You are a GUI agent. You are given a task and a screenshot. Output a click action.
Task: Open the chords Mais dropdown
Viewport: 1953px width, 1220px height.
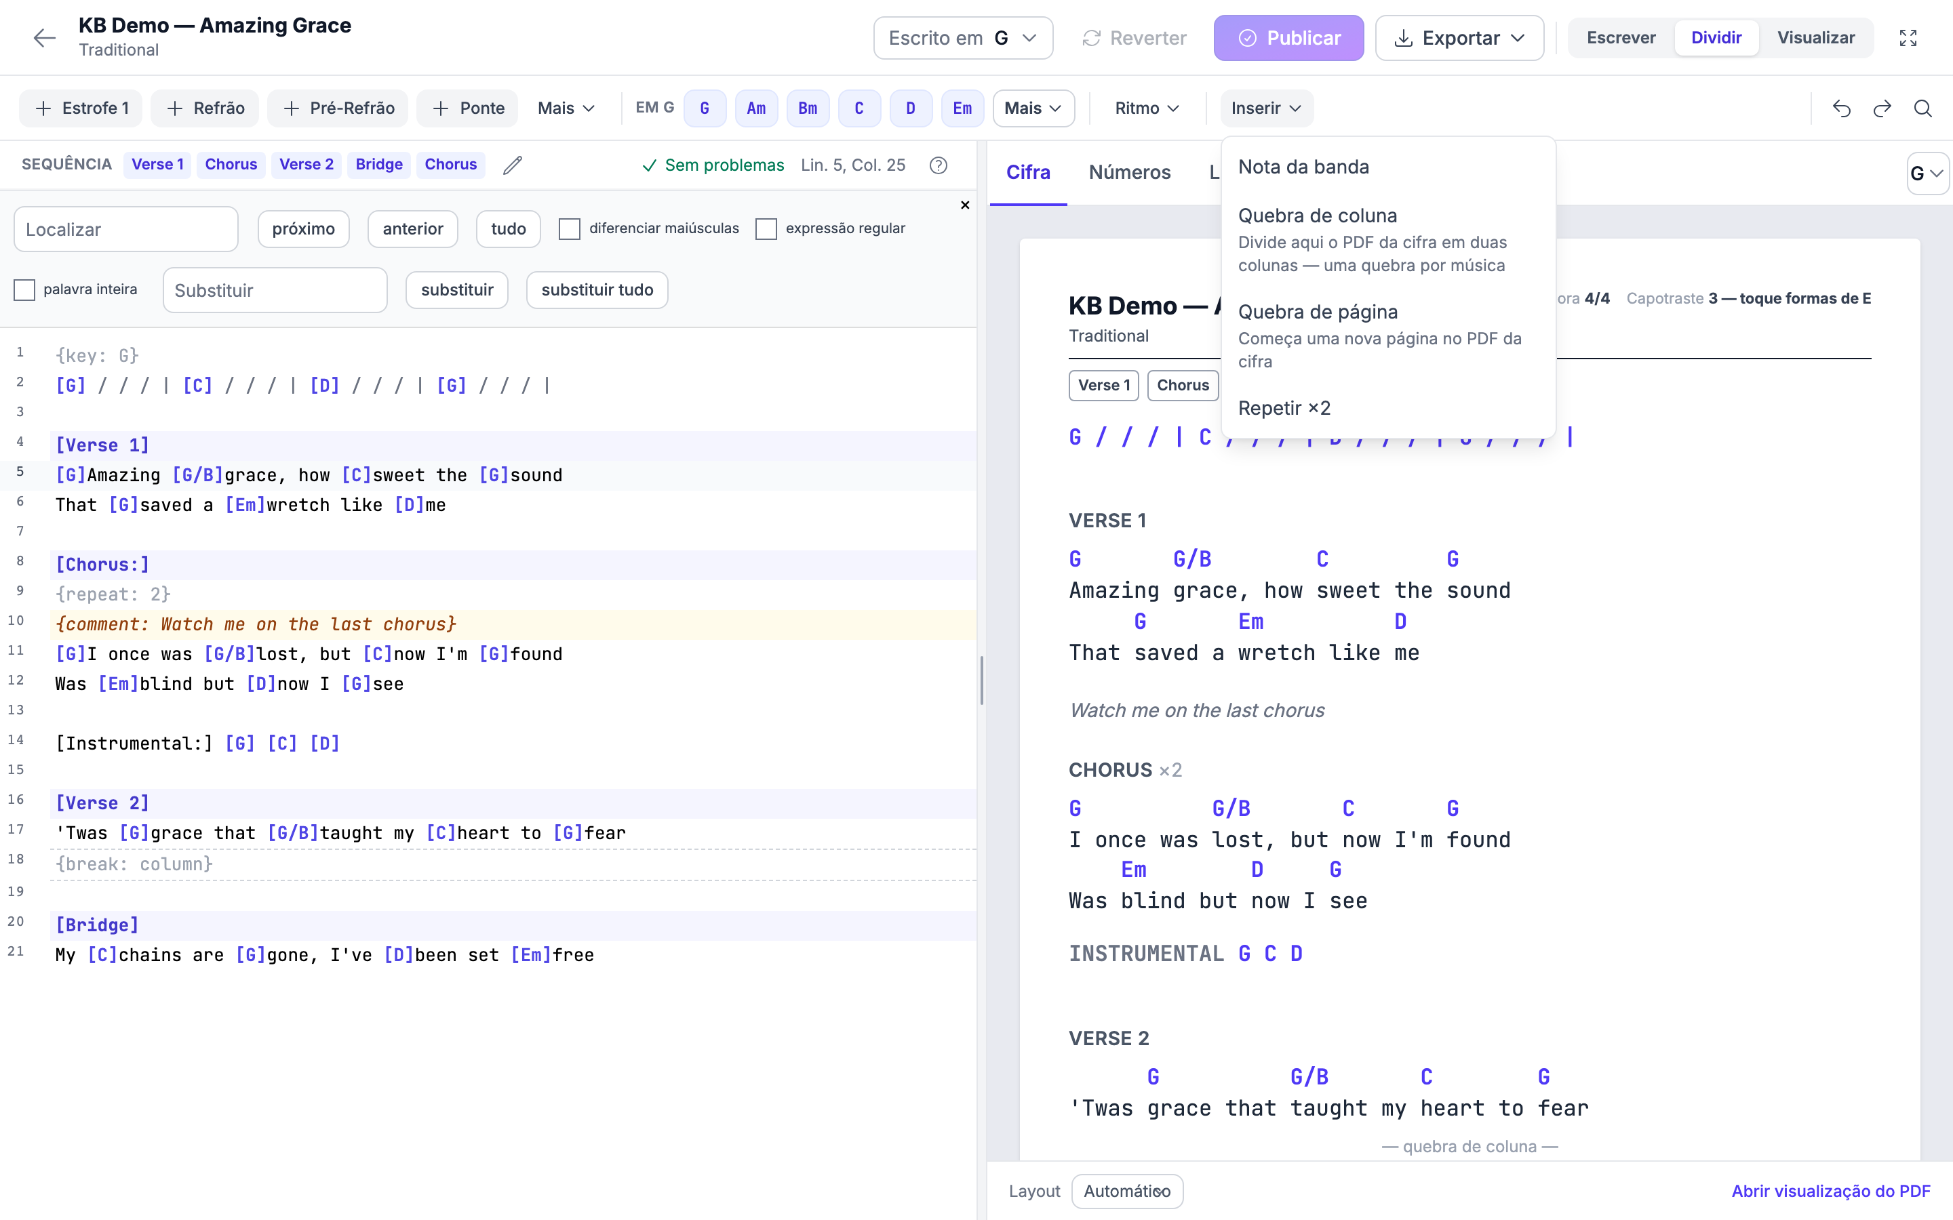(x=1033, y=108)
